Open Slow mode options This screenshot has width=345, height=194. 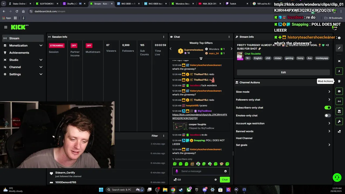tap(283, 92)
